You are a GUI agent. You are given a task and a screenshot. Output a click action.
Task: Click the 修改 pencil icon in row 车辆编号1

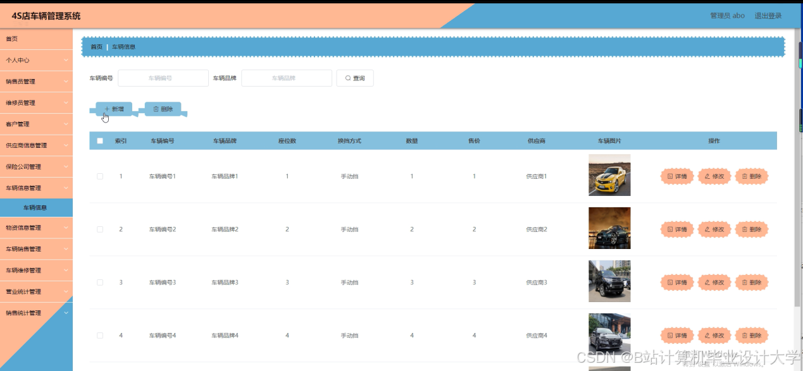tap(707, 176)
